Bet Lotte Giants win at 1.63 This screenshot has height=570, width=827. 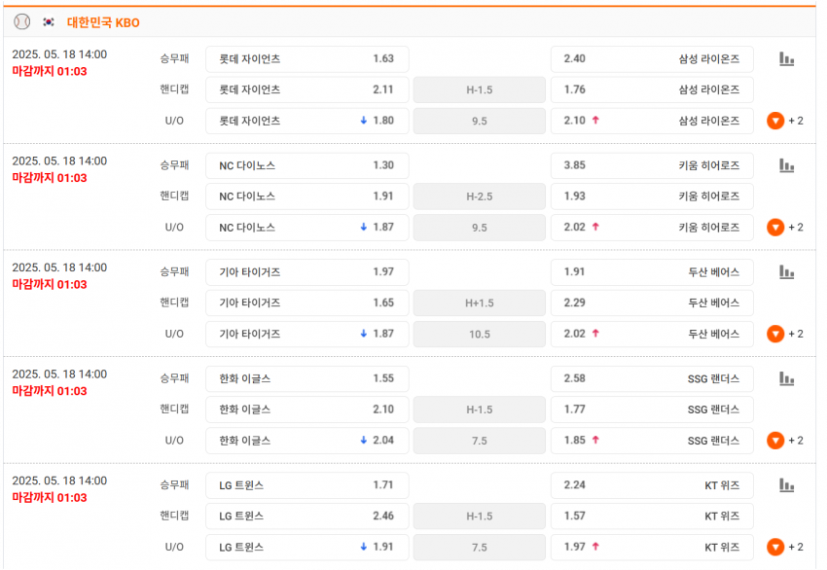[306, 59]
